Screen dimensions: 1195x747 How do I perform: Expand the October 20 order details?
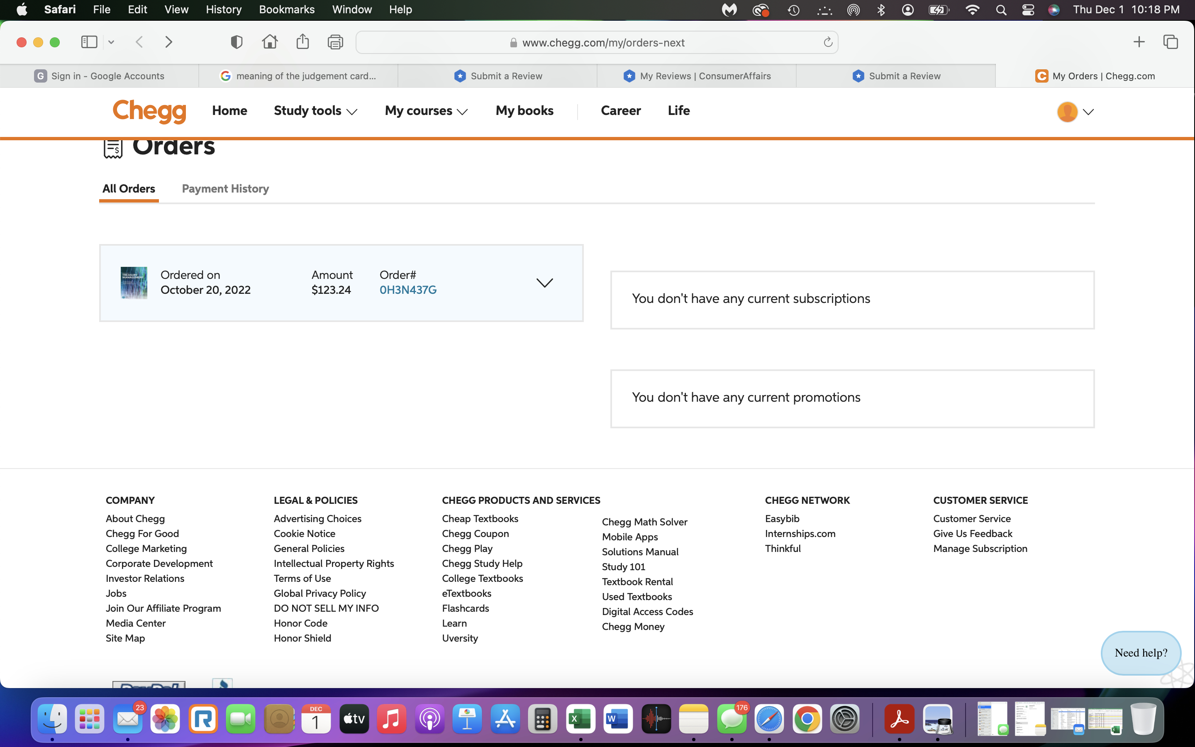545,283
